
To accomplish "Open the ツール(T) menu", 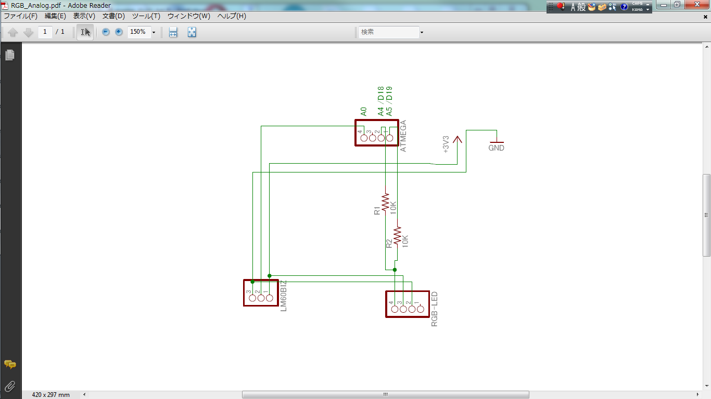I will [146, 16].
